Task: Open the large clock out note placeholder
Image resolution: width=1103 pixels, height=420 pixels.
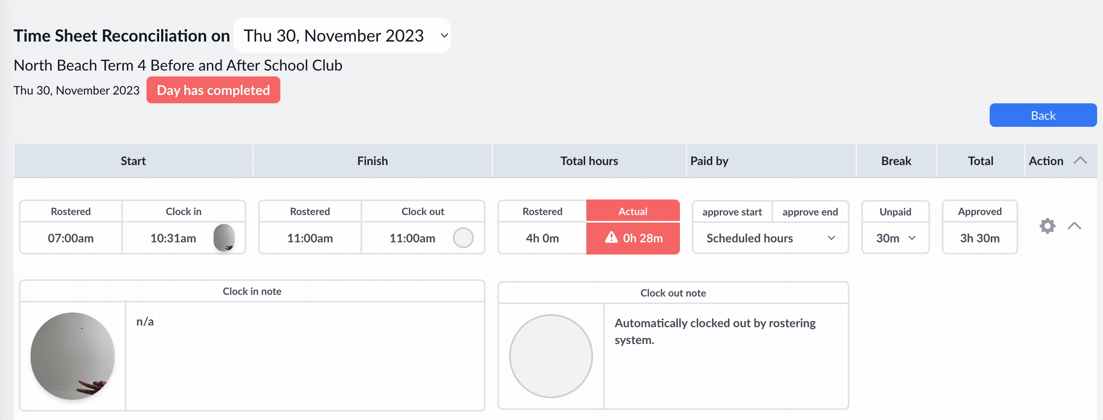Action: [x=551, y=357]
